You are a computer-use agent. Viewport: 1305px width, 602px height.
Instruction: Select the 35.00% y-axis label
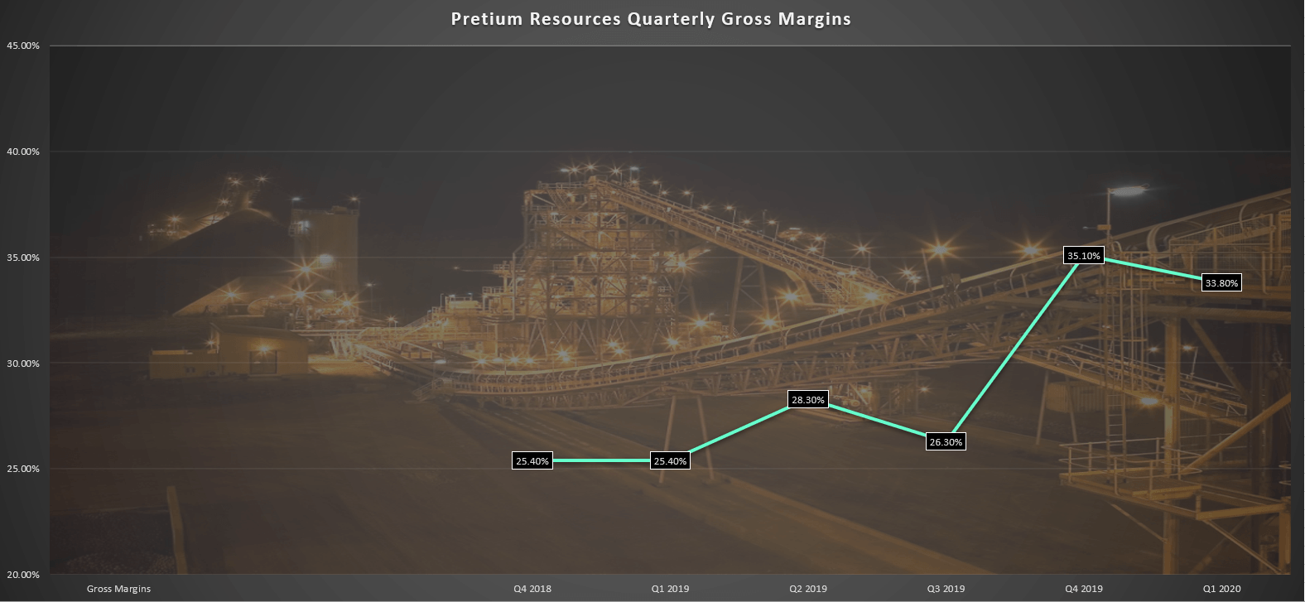pos(23,258)
